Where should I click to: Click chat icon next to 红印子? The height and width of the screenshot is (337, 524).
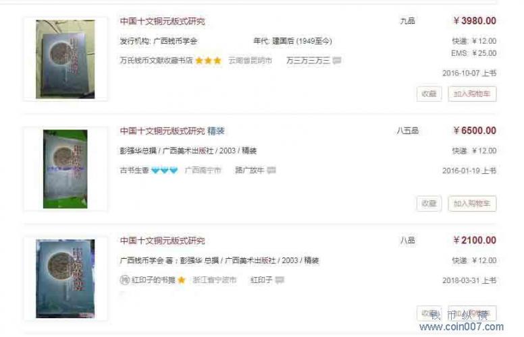pyautogui.click(x=280, y=280)
